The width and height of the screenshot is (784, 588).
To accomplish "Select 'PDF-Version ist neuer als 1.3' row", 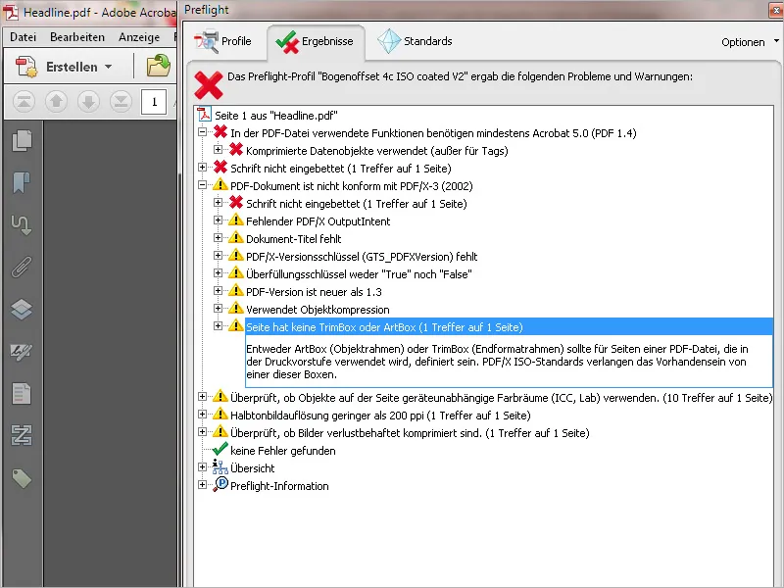I will click(x=314, y=292).
